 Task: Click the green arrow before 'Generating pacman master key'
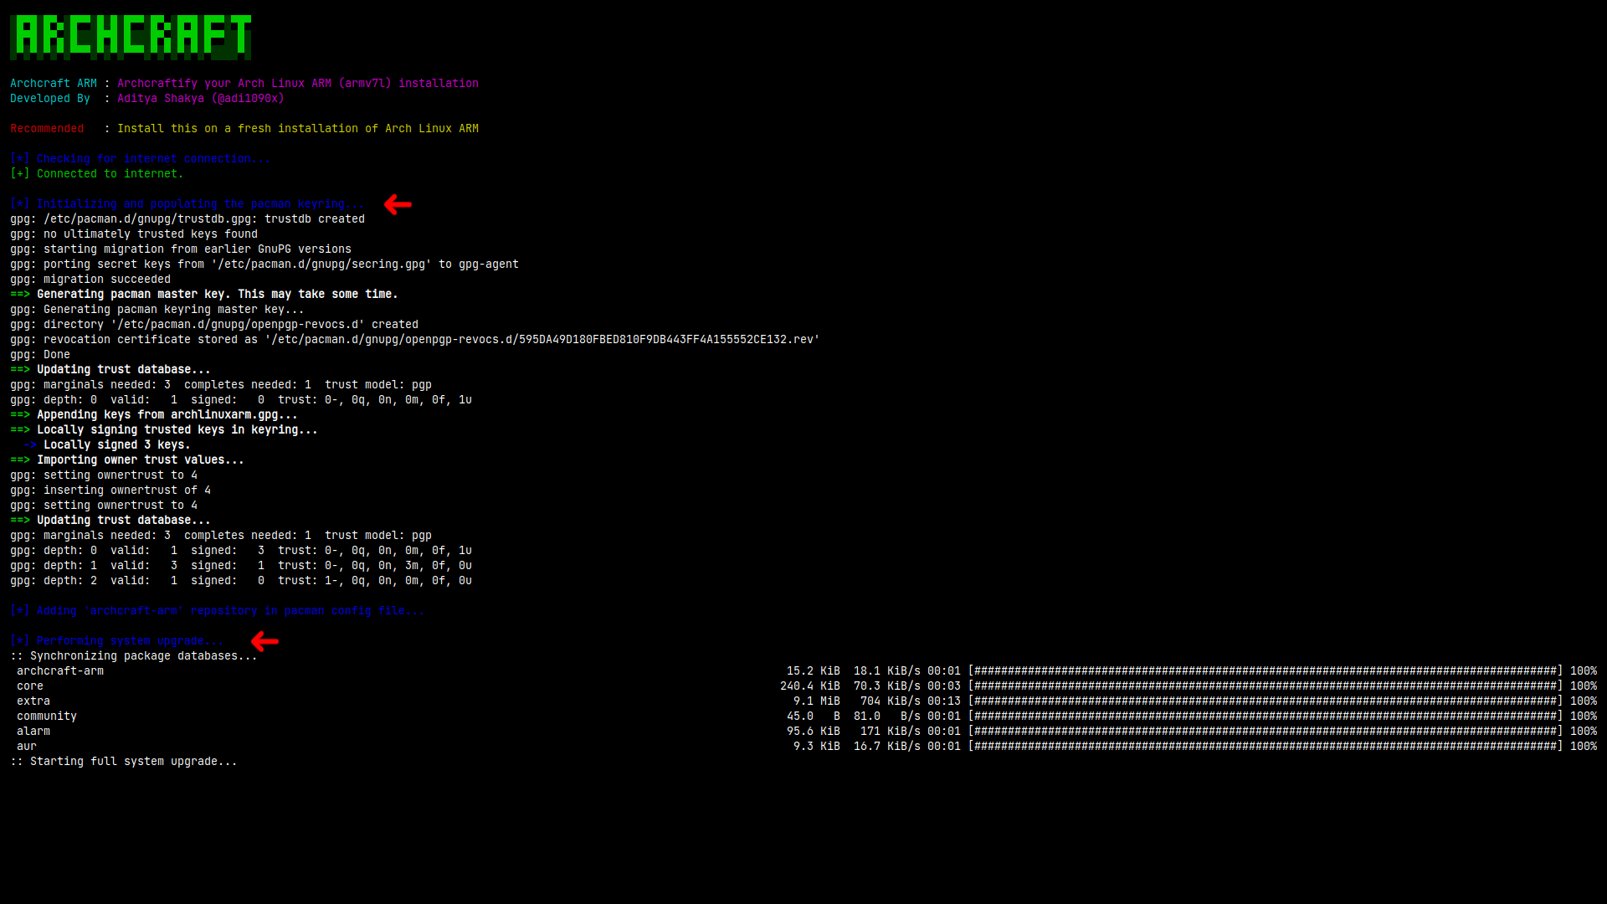[20, 295]
